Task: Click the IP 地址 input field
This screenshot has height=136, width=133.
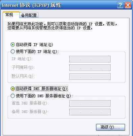Action: 90,59
